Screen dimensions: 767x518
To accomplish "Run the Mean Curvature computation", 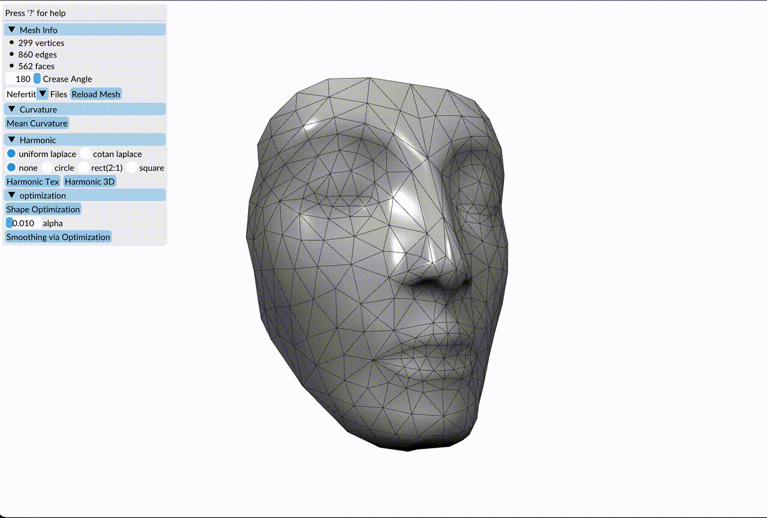I will point(37,123).
